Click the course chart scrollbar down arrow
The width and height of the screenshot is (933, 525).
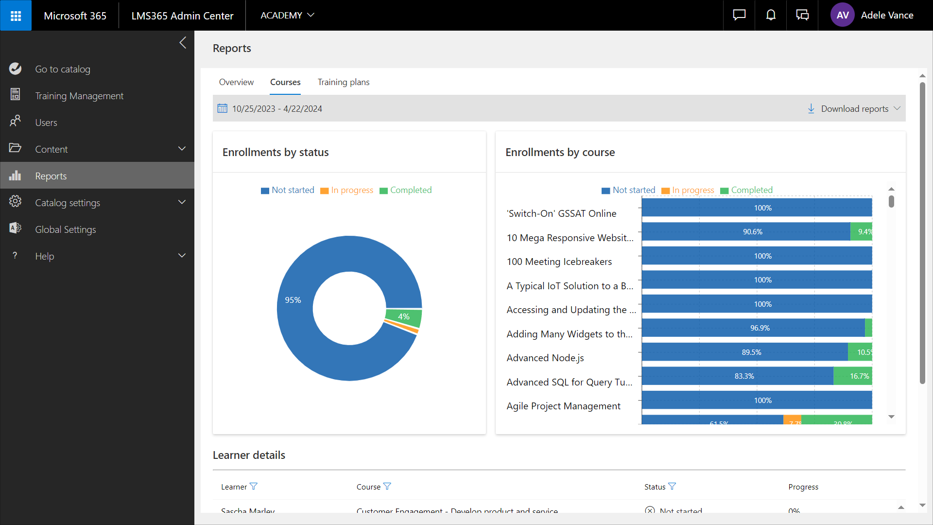coord(891,417)
